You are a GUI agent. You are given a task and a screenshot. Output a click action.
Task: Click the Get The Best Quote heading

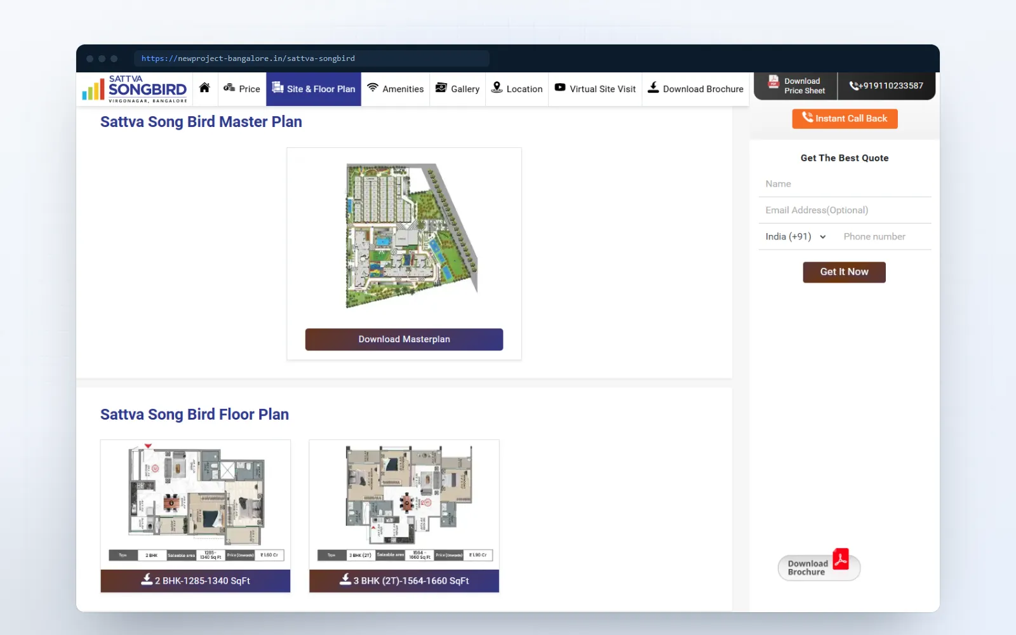[845, 158]
